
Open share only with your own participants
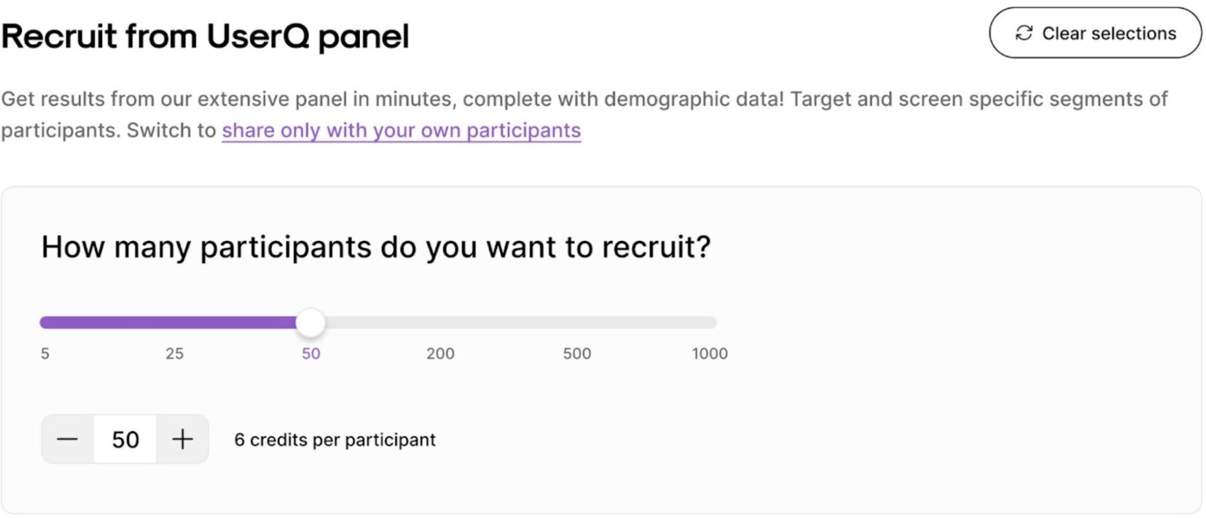[401, 131]
